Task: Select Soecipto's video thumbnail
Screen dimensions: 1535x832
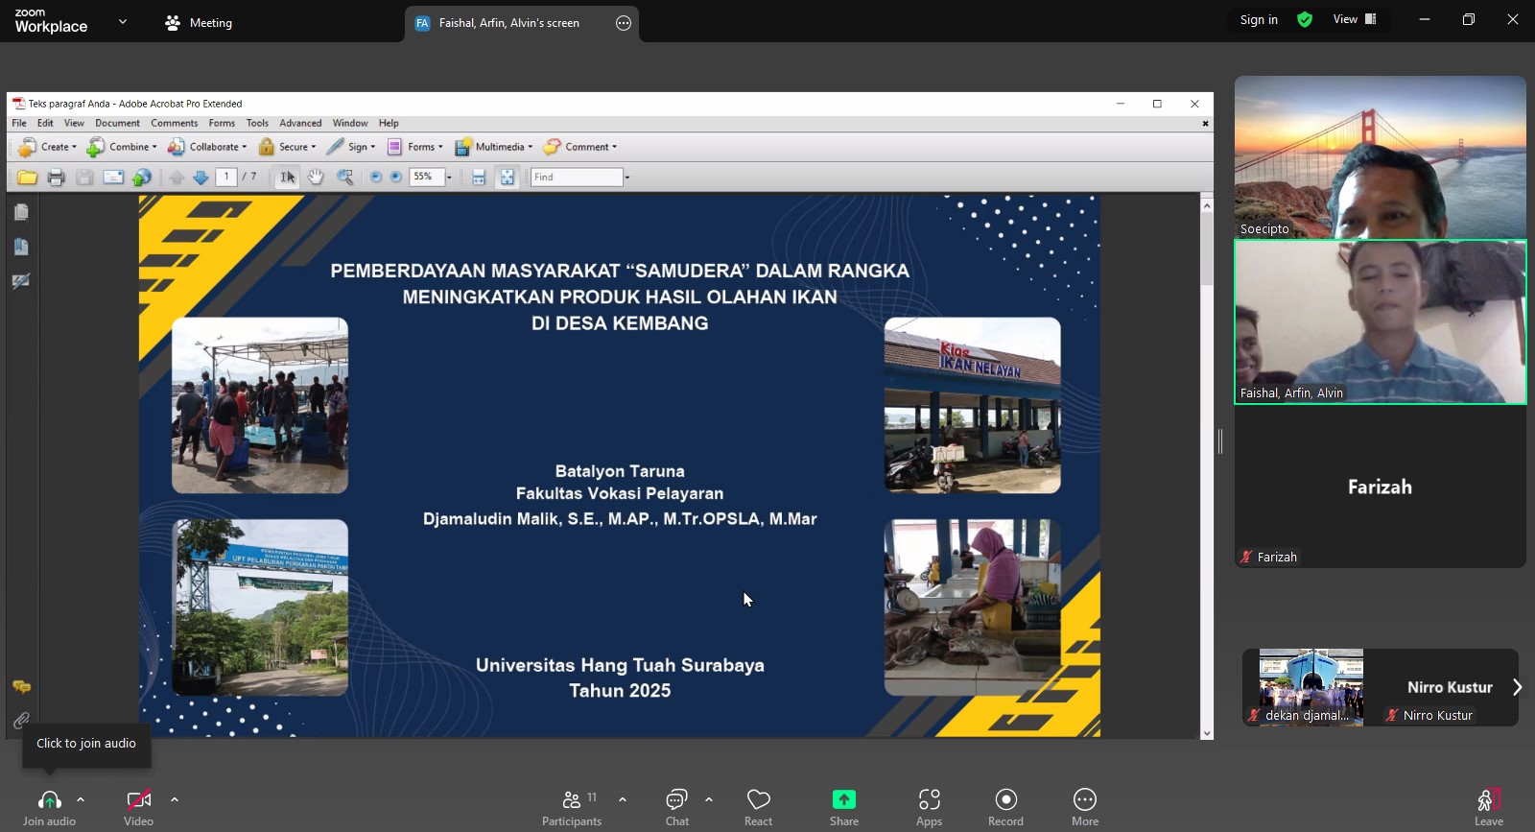Action: point(1380,157)
